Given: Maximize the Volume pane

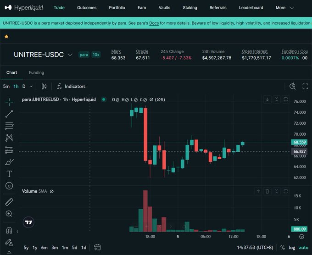Looking at the screenshot, I should 285,191.
